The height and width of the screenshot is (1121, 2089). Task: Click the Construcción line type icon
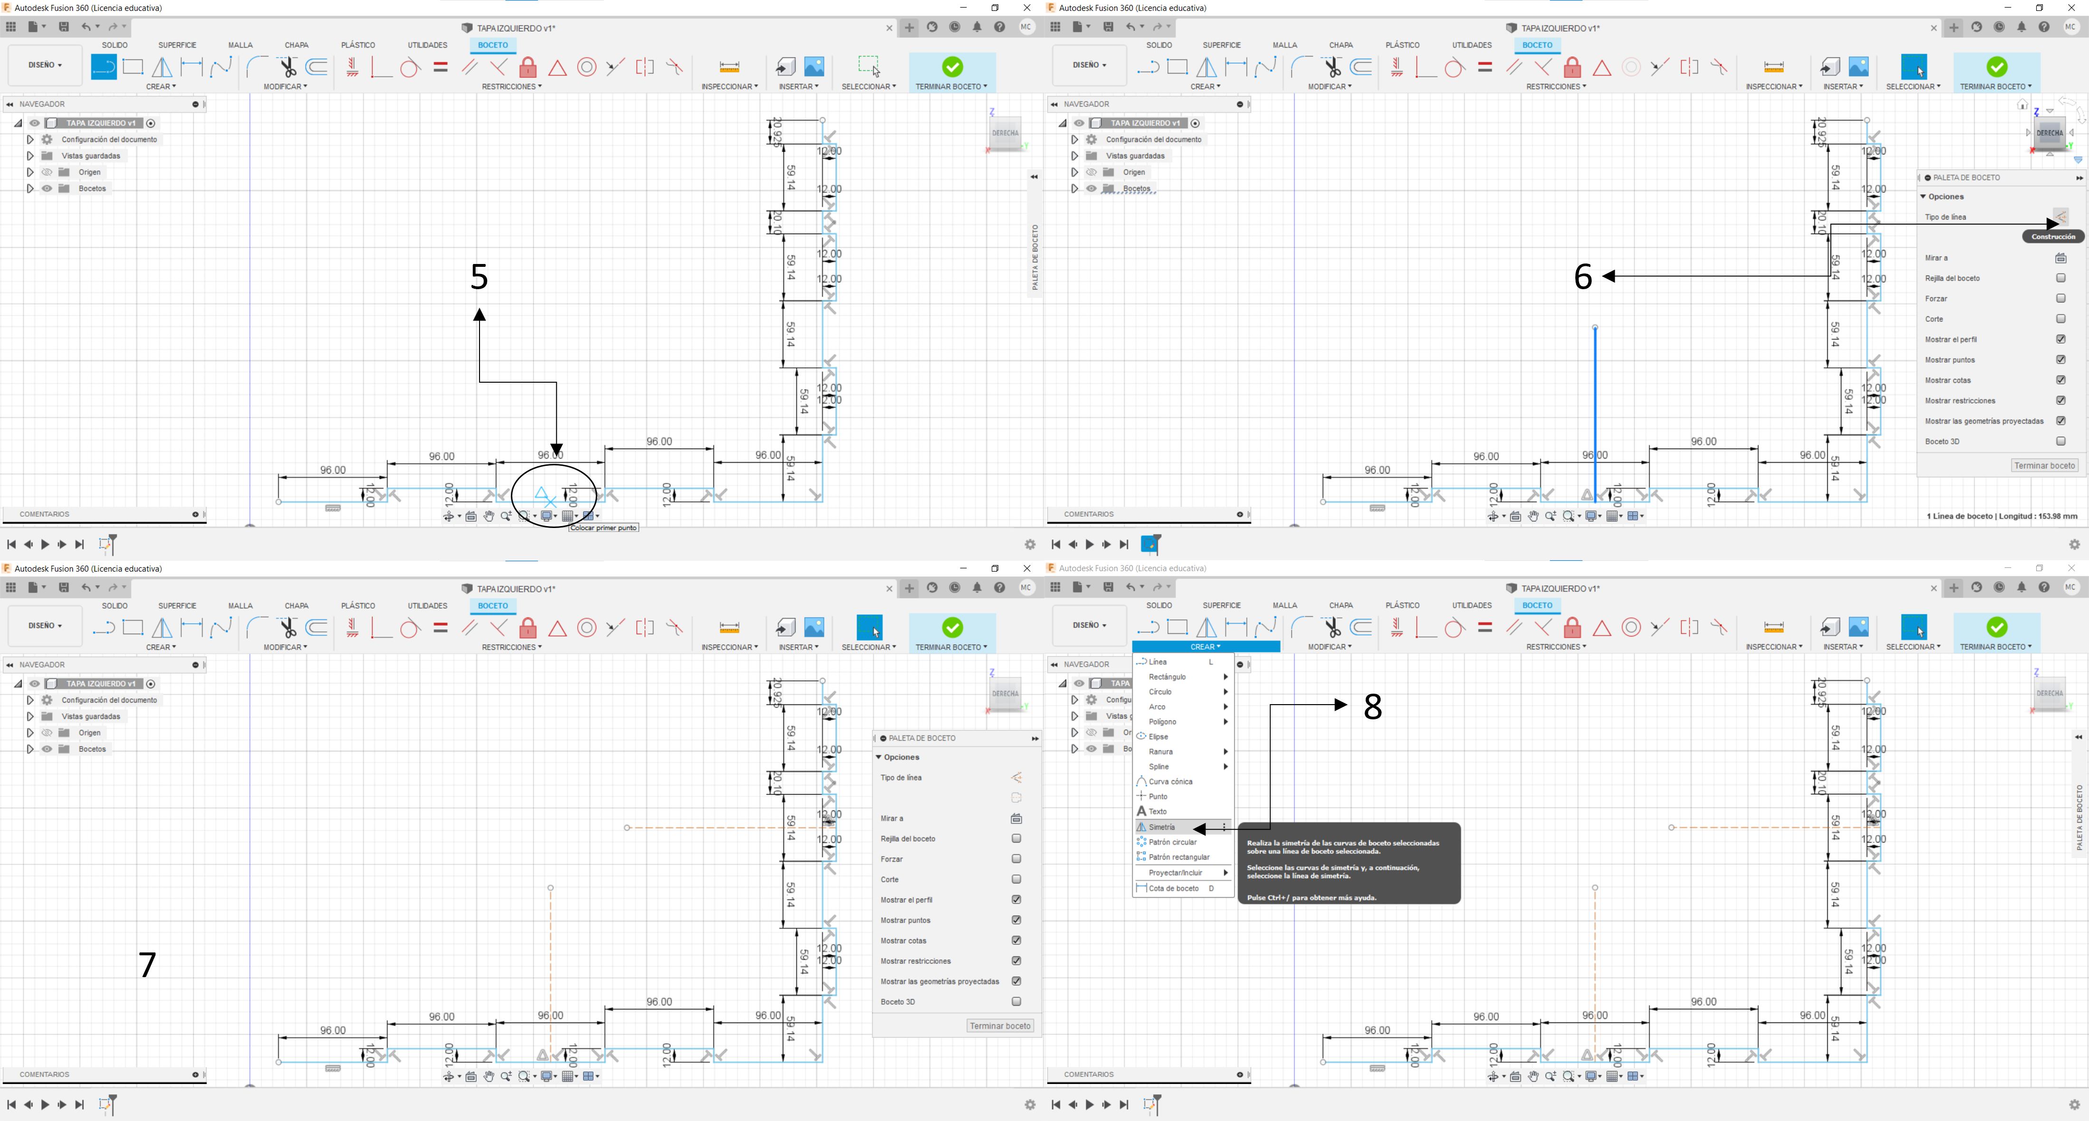(x=2061, y=217)
